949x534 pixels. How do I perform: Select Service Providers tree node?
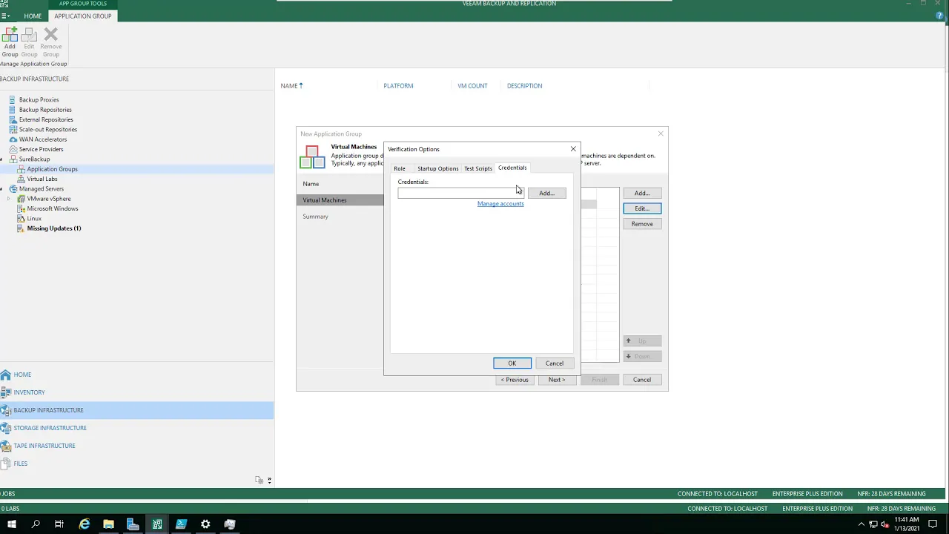coord(41,149)
